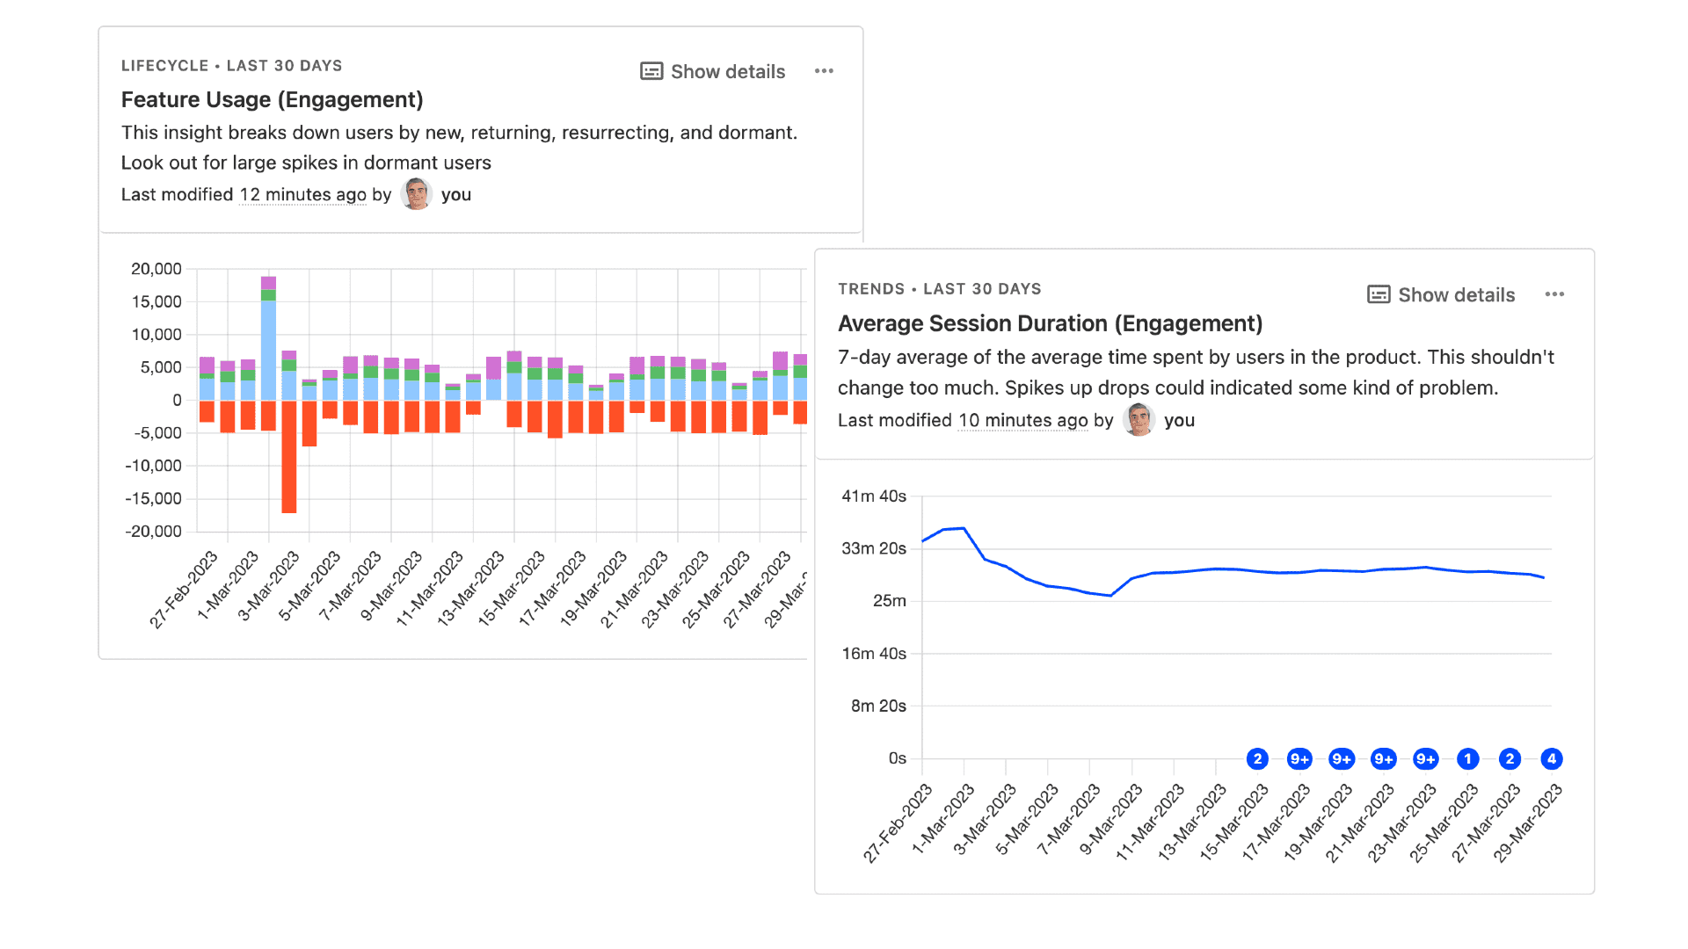Click user avatar on Feature Usage card
The width and height of the screenshot is (1688, 949).
pos(416,194)
